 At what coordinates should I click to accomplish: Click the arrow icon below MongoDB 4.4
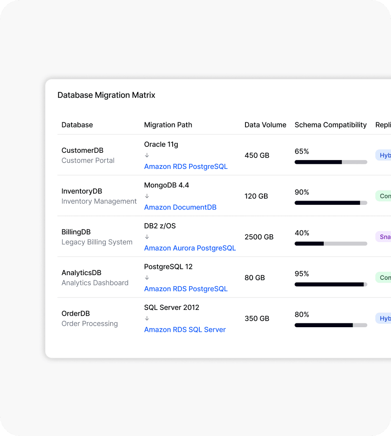pos(147,196)
